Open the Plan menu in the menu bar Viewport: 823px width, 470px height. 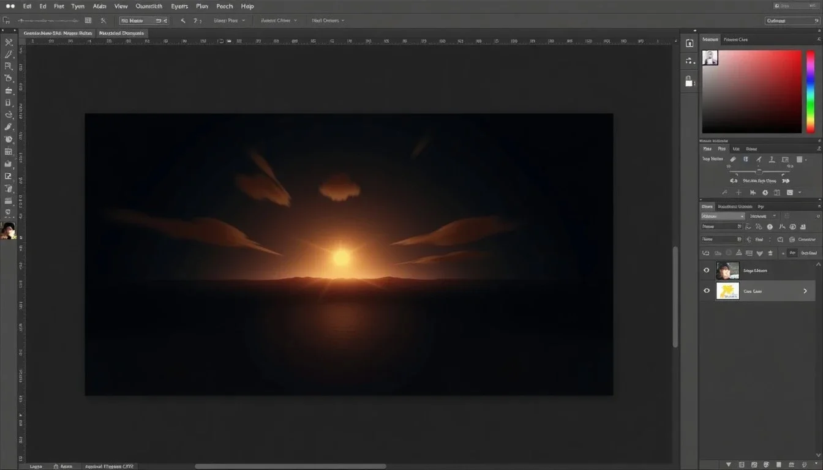202,6
